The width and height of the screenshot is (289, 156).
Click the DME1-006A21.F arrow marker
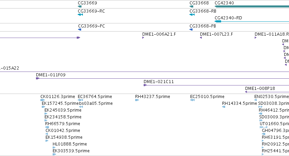tap(143, 38)
